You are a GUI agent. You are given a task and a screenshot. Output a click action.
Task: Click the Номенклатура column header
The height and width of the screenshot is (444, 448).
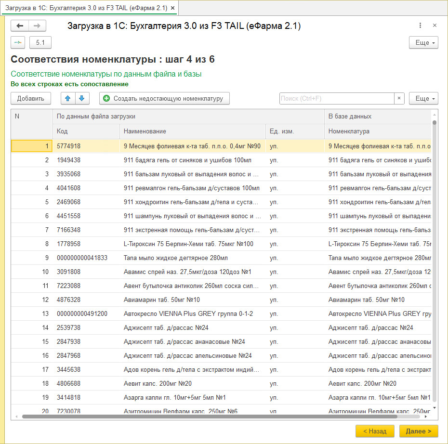pos(378,131)
